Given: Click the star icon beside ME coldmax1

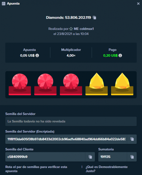Looking at the screenshot, I should (x=71, y=29).
